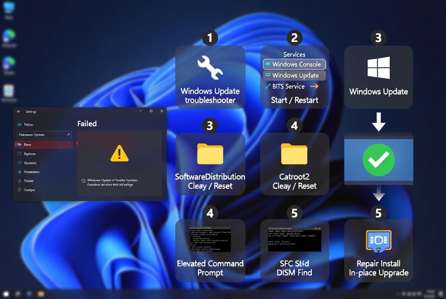Click the yellow warning triangle in Settings

point(120,153)
